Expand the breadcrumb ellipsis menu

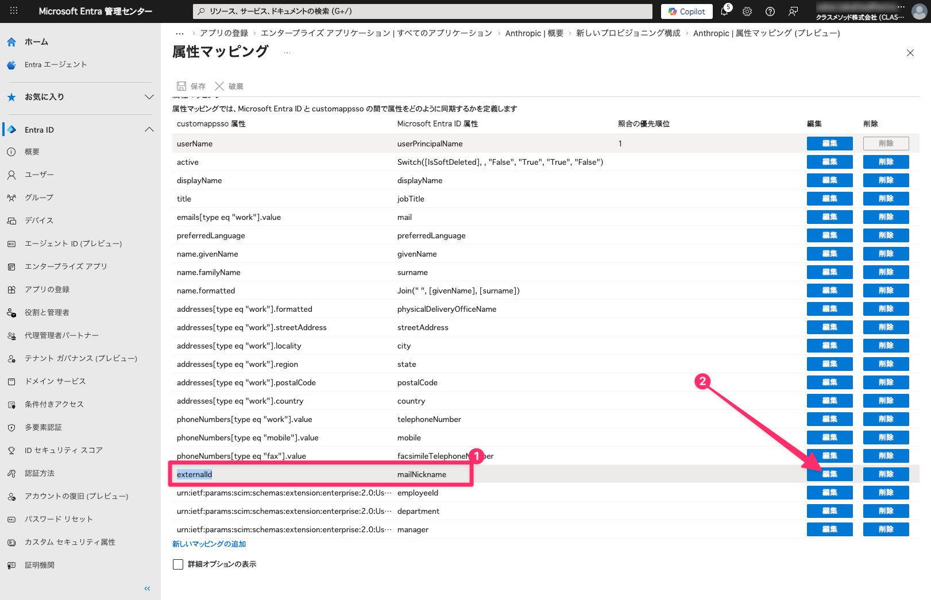(x=180, y=33)
